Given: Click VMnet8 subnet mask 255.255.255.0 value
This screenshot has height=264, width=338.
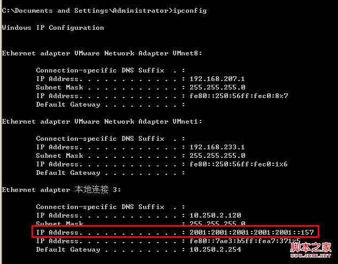Looking at the screenshot, I should point(217,87).
